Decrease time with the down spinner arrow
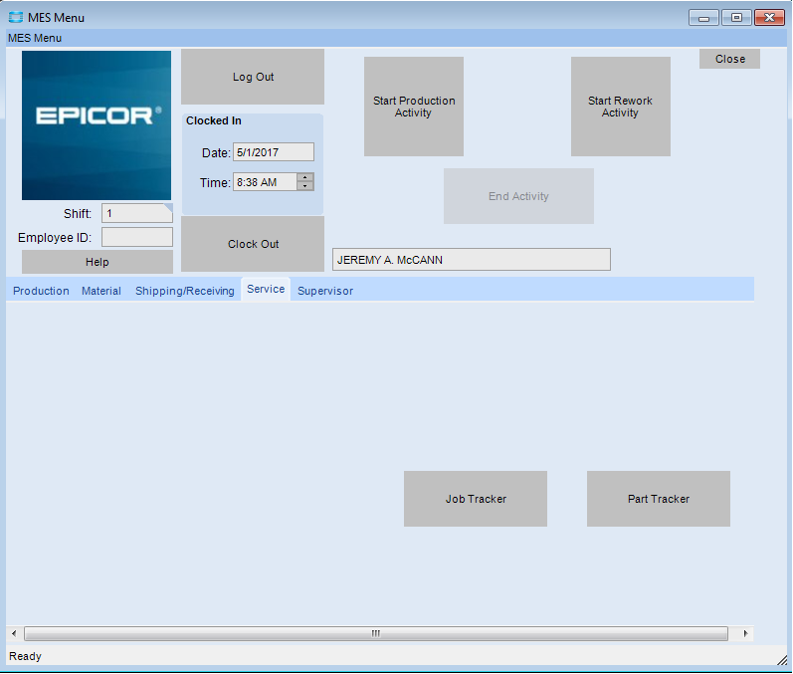This screenshot has height=674, width=793. tap(304, 186)
